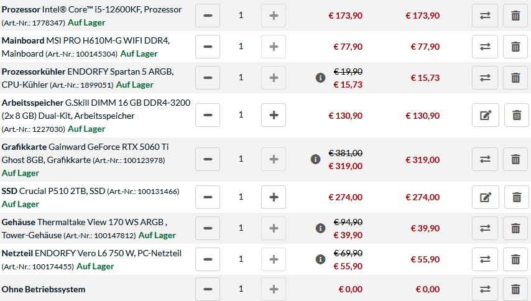Delete the Intel Core i5-12600KF processor row
The image size is (531, 301).
[x=515, y=16]
